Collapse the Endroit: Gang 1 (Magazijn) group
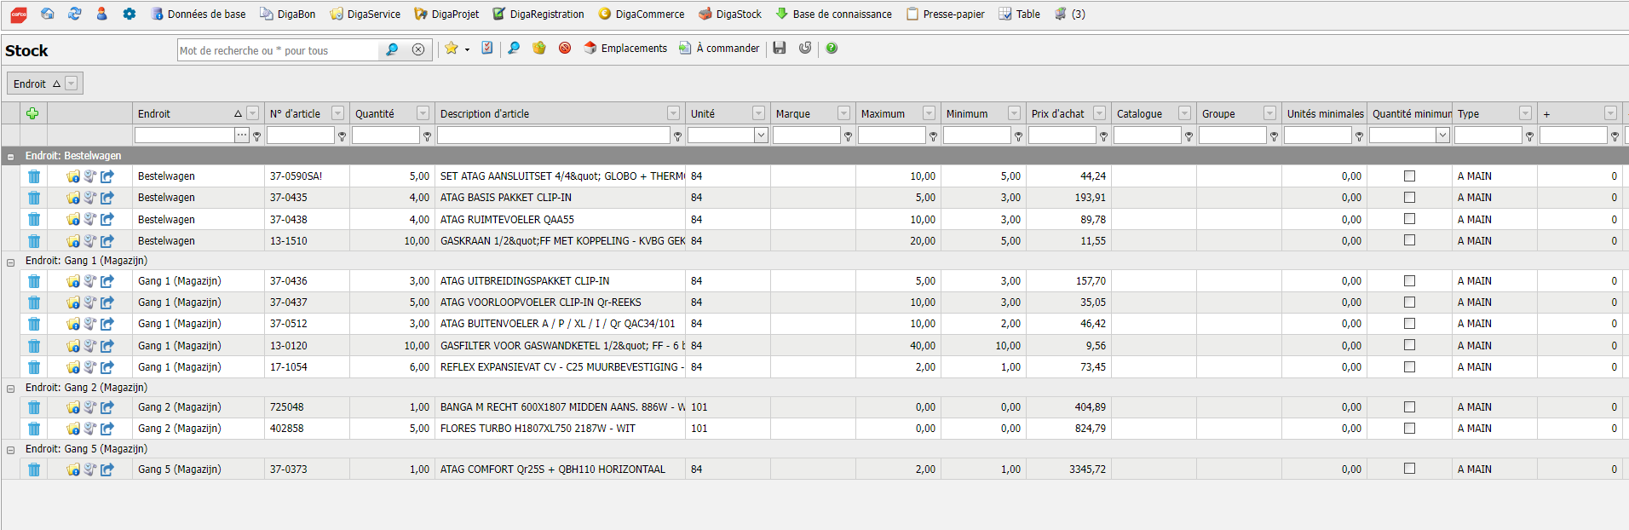This screenshot has height=530, width=1629. tap(11, 262)
